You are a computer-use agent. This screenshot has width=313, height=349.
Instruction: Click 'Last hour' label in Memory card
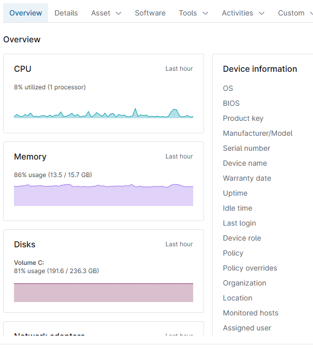click(179, 156)
